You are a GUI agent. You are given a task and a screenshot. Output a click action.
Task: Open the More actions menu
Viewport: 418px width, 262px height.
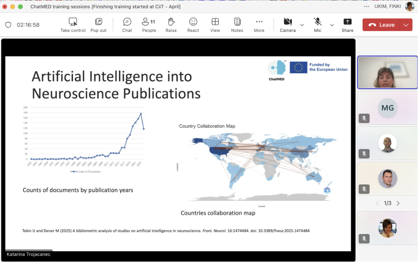click(259, 22)
